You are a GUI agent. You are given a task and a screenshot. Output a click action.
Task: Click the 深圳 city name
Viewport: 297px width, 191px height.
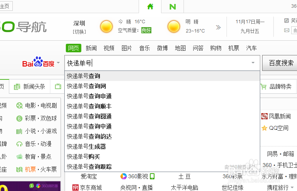click(79, 23)
